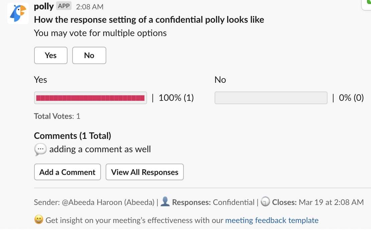
Task: Vote Yes on the confidential poll
Action: coord(50,55)
